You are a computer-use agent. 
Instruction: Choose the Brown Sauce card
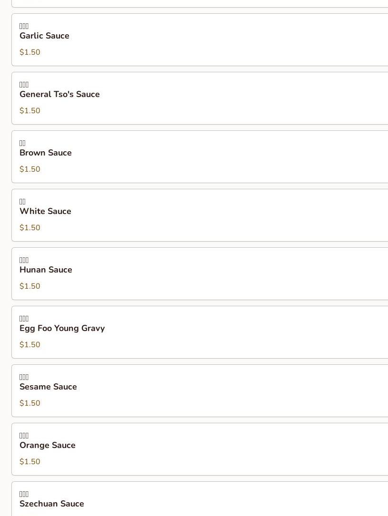tap(46, 153)
